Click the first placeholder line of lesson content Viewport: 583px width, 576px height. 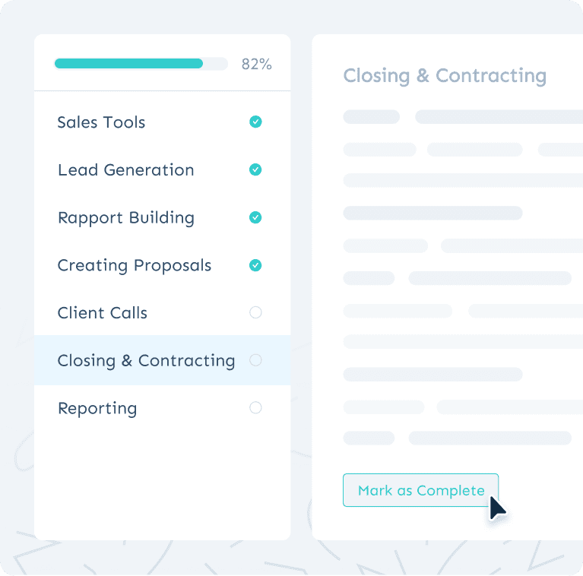pos(371,117)
